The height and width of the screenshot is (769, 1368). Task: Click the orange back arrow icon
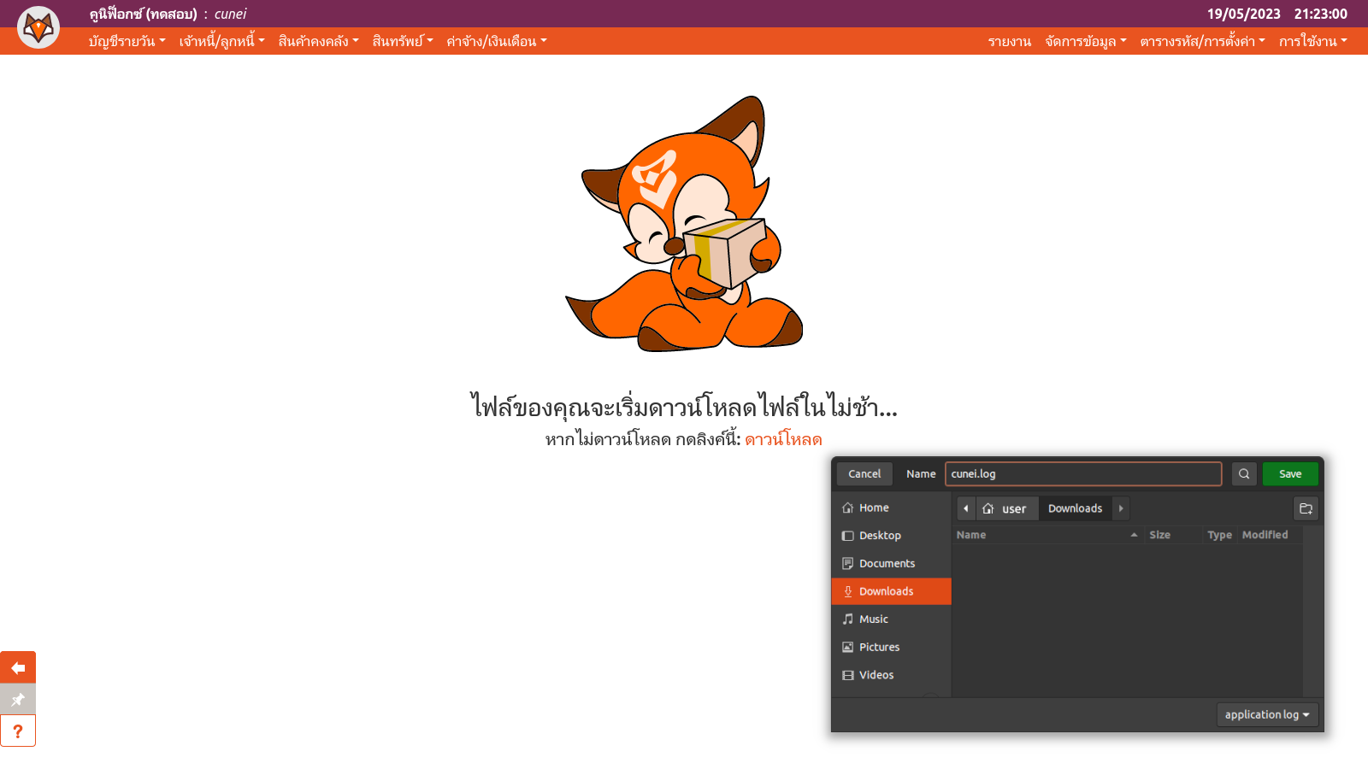(18, 667)
